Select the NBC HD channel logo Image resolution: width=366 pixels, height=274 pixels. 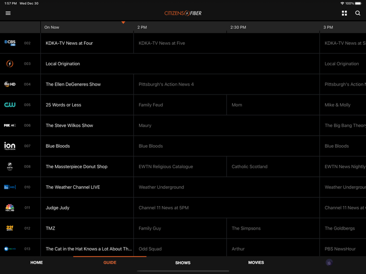point(10,208)
